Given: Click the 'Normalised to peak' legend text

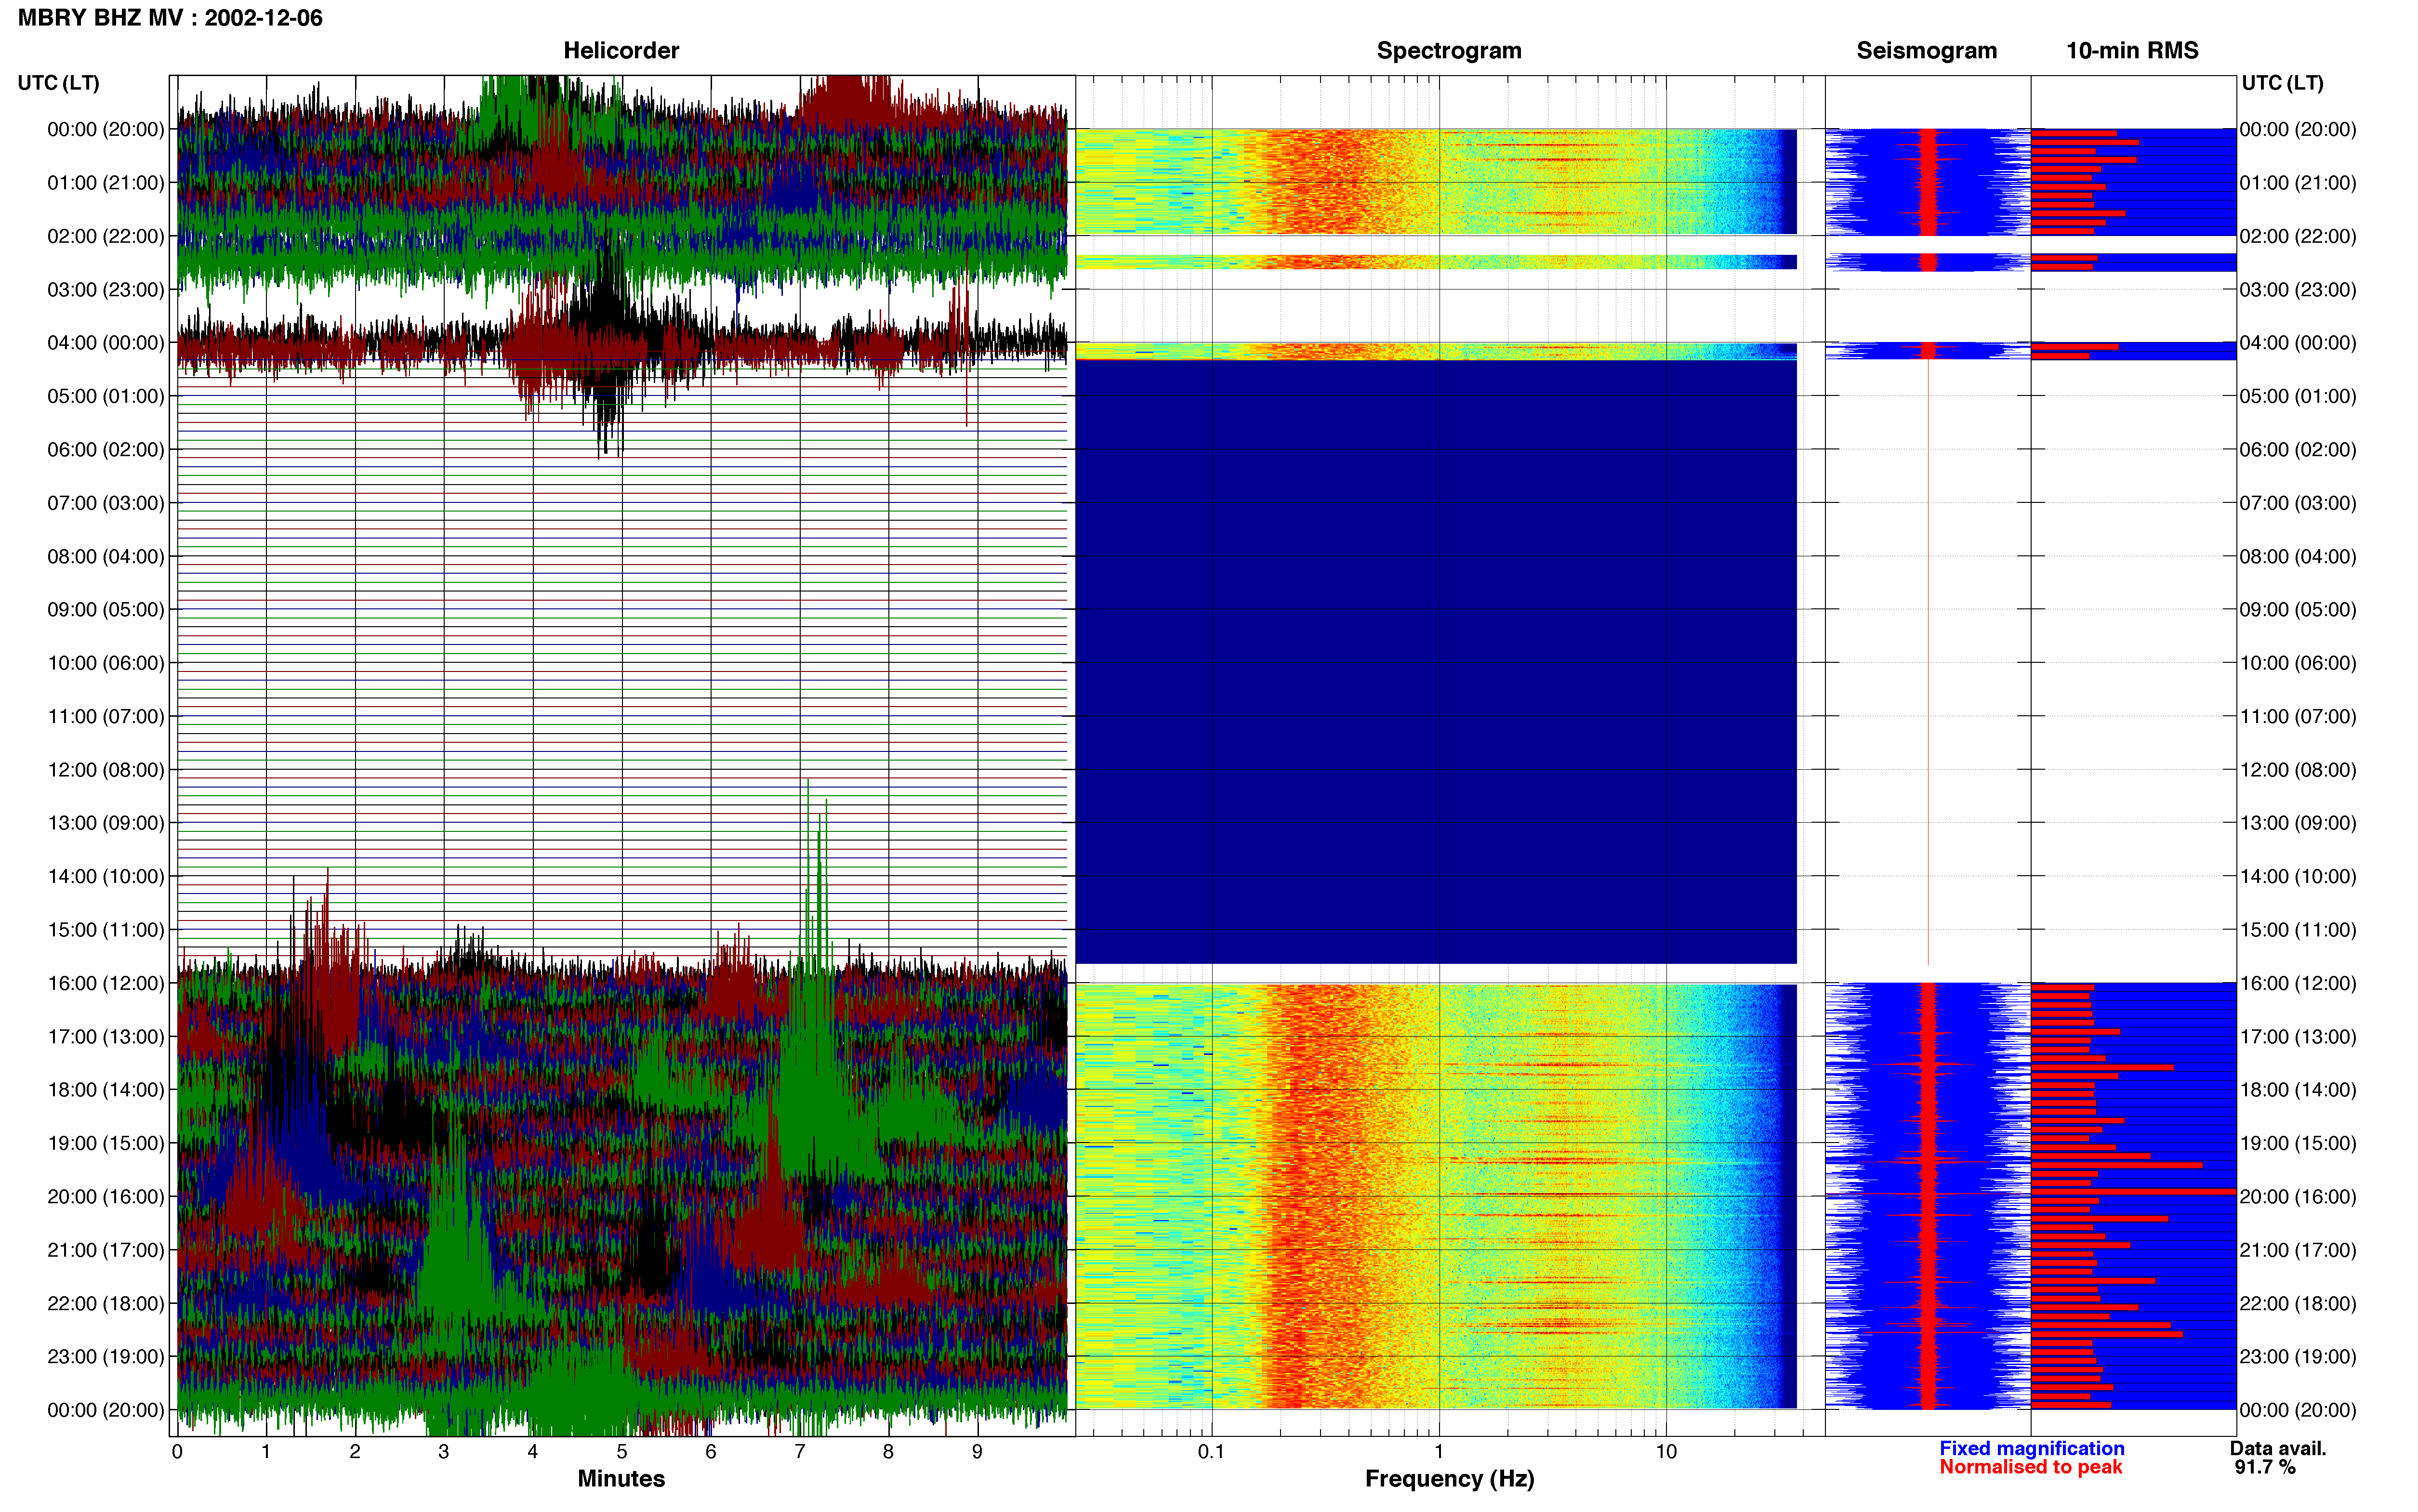Looking at the screenshot, I should click(x=2030, y=1467).
